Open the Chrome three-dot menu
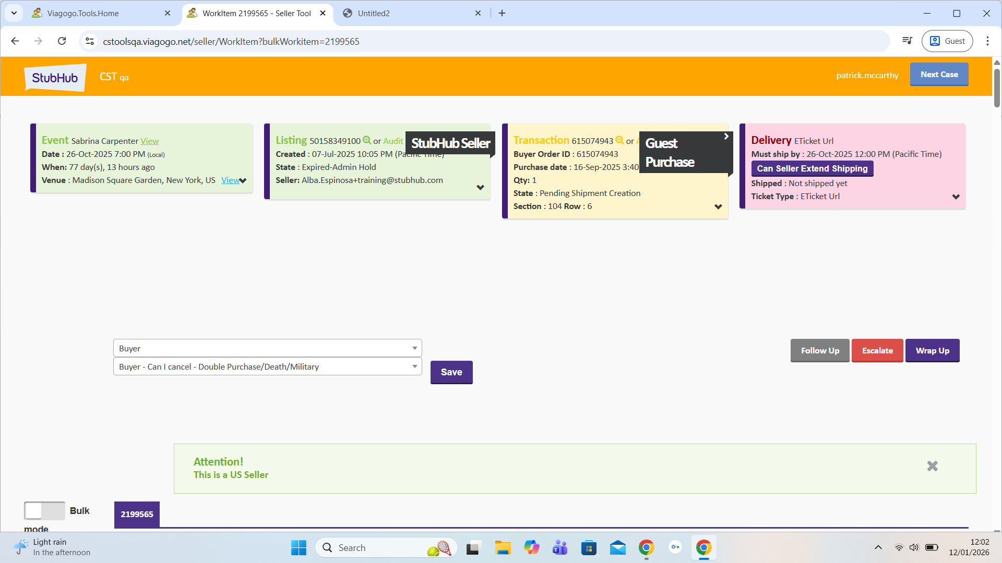The width and height of the screenshot is (1002, 563). tap(987, 41)
